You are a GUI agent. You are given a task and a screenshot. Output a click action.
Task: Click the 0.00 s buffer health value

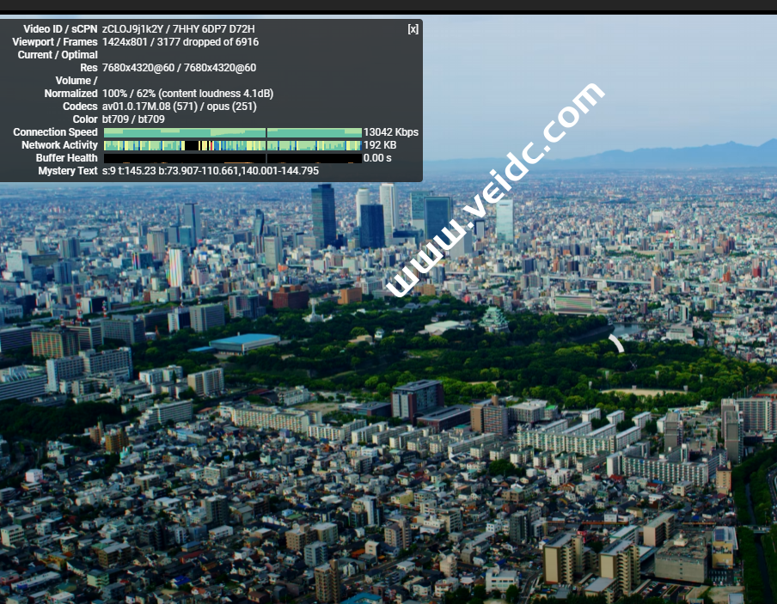click(377, 158)
